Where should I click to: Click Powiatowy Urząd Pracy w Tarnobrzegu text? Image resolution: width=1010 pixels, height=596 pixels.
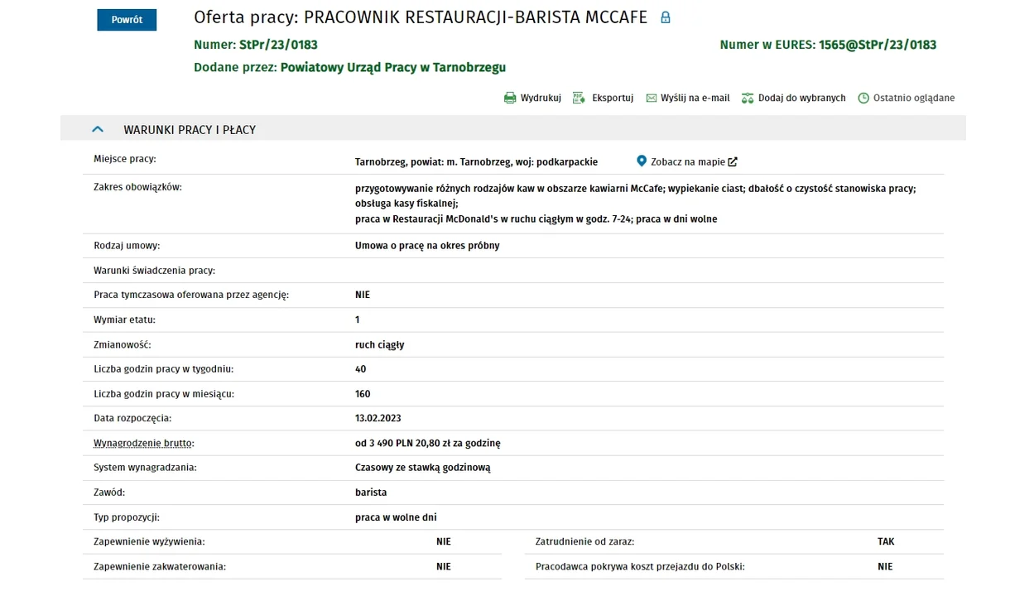tap(393, 67)
